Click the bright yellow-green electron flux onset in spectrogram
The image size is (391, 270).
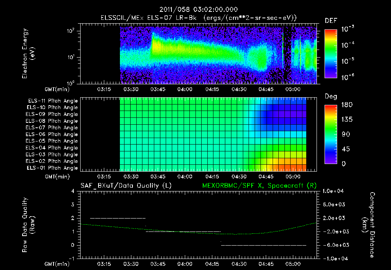(157, 45)
